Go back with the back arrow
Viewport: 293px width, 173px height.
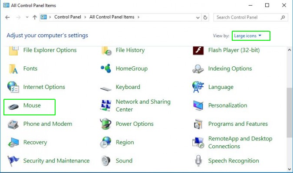(x=7, y=17)
